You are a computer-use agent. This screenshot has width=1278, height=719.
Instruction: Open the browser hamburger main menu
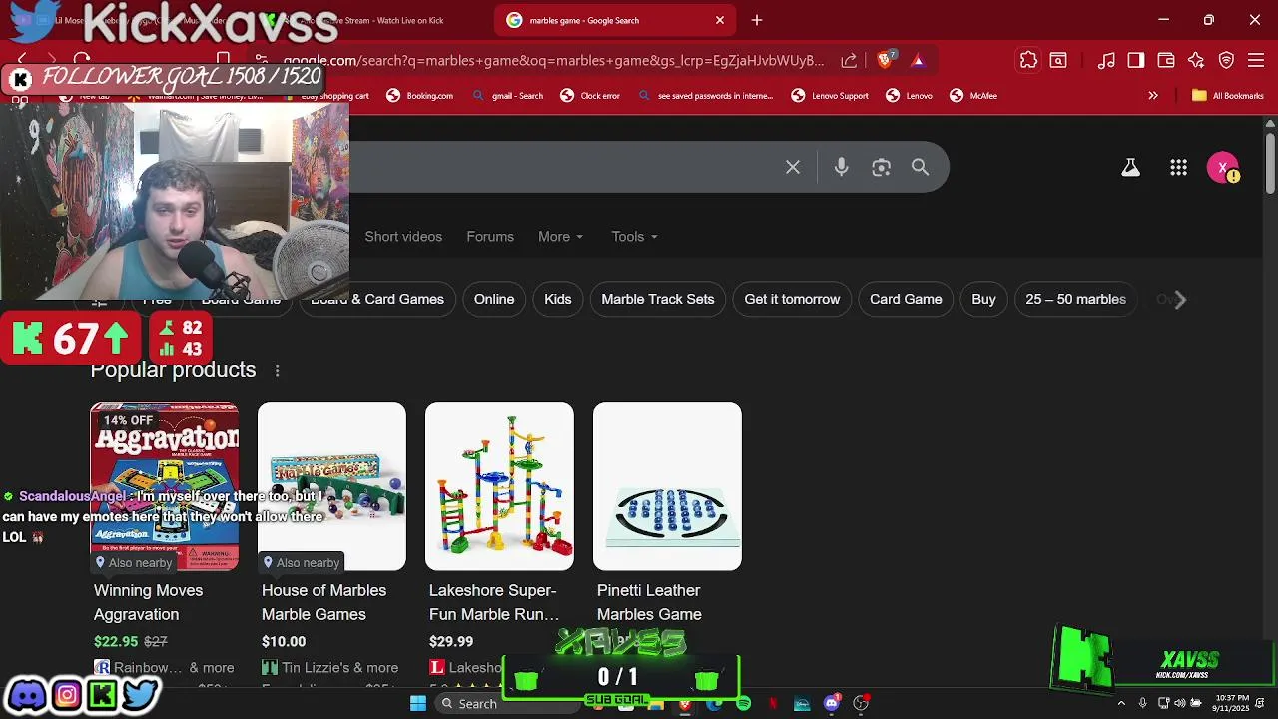point(1257,60)
